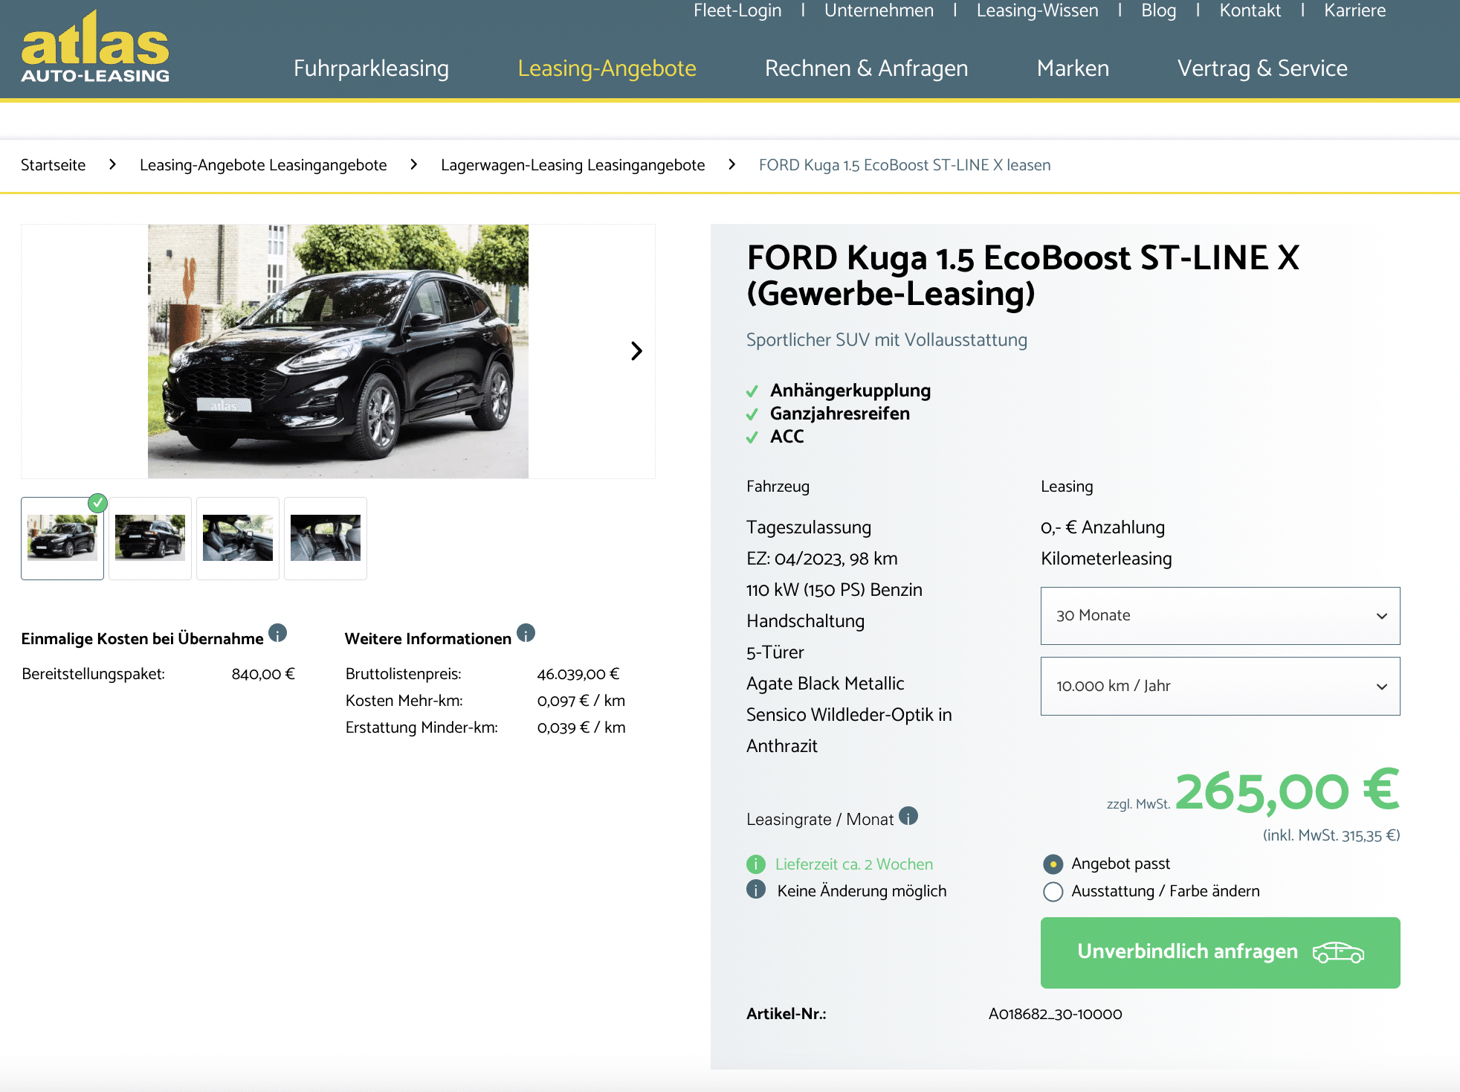
Task: Open the 10.000 km / Jahr dropdown
Action: pyautogui.click(x=1221, y=686)
